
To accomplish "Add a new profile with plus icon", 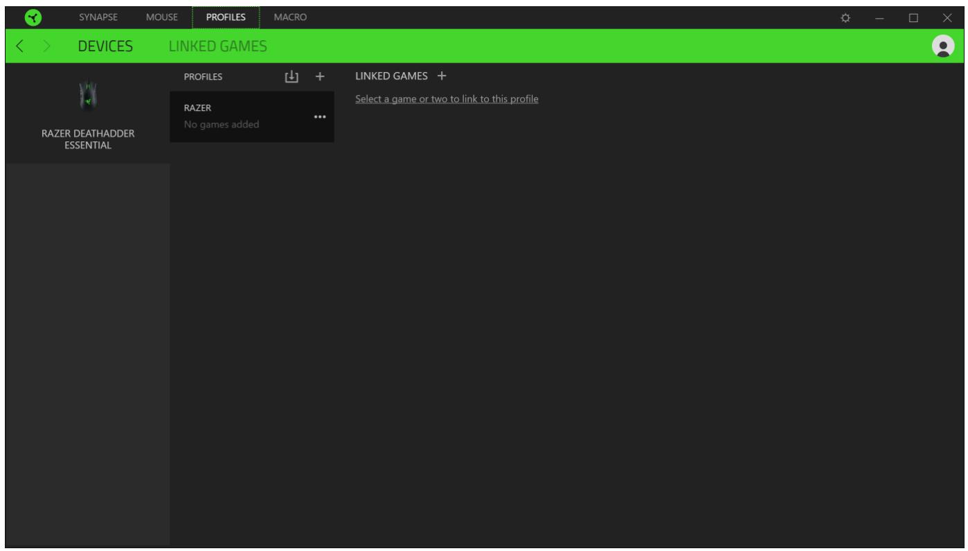I will [320, 77].
